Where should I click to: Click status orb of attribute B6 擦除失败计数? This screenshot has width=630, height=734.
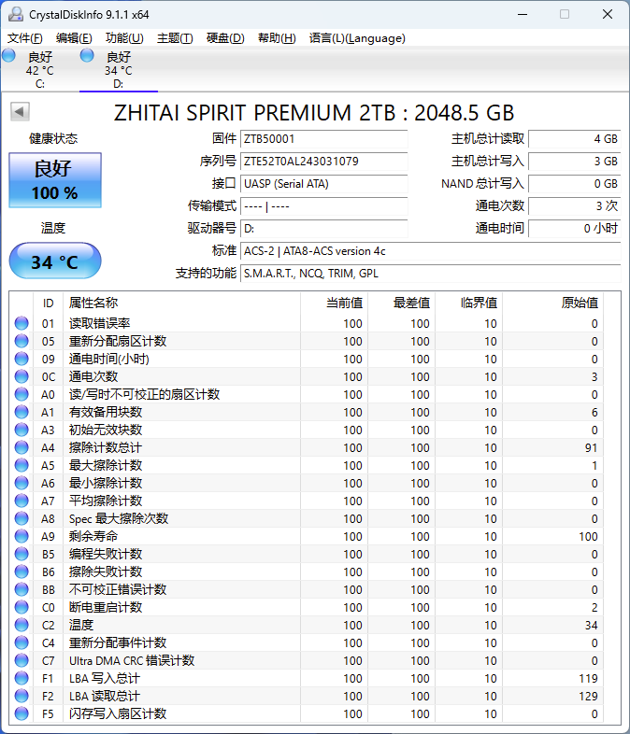tap(21, 572)
